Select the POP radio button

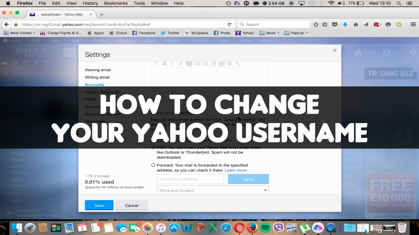153,147
